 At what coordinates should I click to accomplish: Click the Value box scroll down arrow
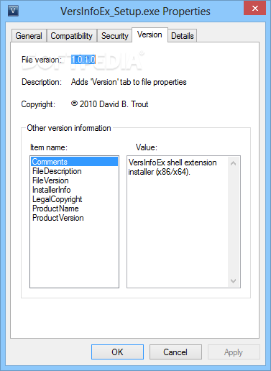pos(233,280)
